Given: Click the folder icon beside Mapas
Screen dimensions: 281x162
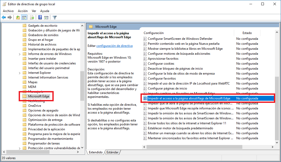Looking at the screenshot, I should [x=24, y=82].
